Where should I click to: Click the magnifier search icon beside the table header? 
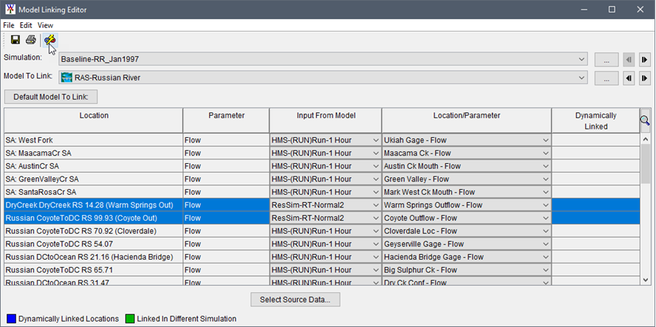pos(645,121)
